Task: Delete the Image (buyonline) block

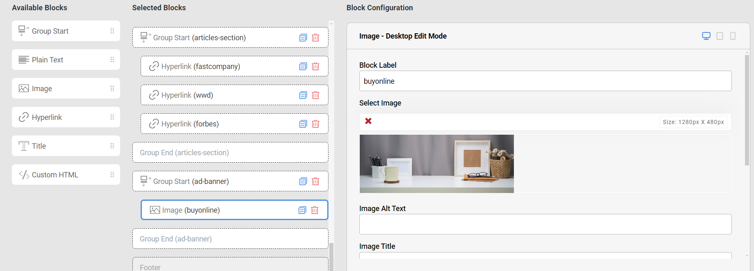Action: point(315,210)
